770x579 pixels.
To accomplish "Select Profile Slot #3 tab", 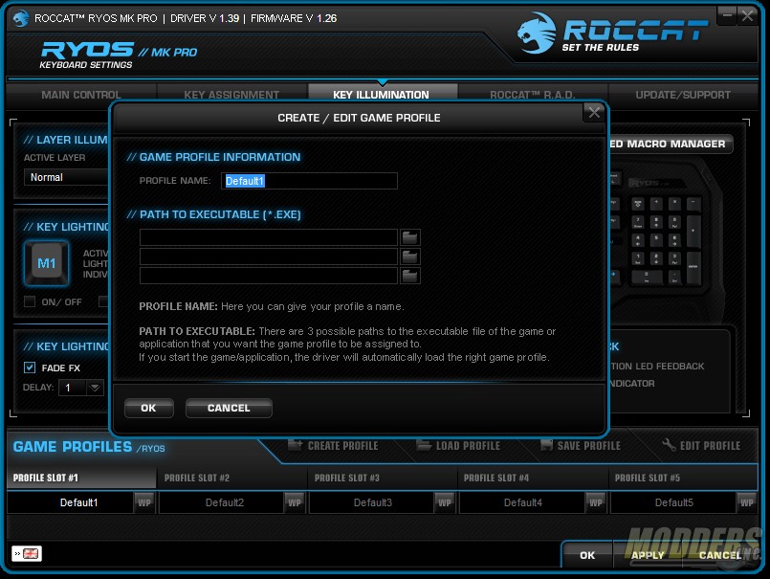I will [382, 478].
